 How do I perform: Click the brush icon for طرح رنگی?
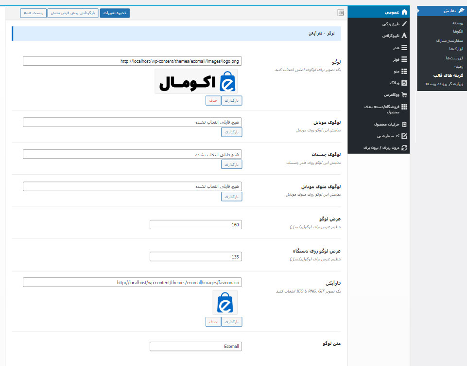pyautogui.click(x=404, y=24)
